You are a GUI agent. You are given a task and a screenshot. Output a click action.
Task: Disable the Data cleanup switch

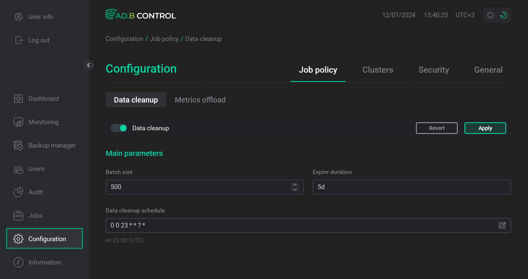119,128
